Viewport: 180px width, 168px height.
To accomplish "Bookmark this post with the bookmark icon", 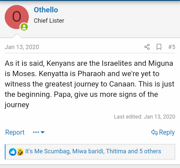I will point(159,47).
